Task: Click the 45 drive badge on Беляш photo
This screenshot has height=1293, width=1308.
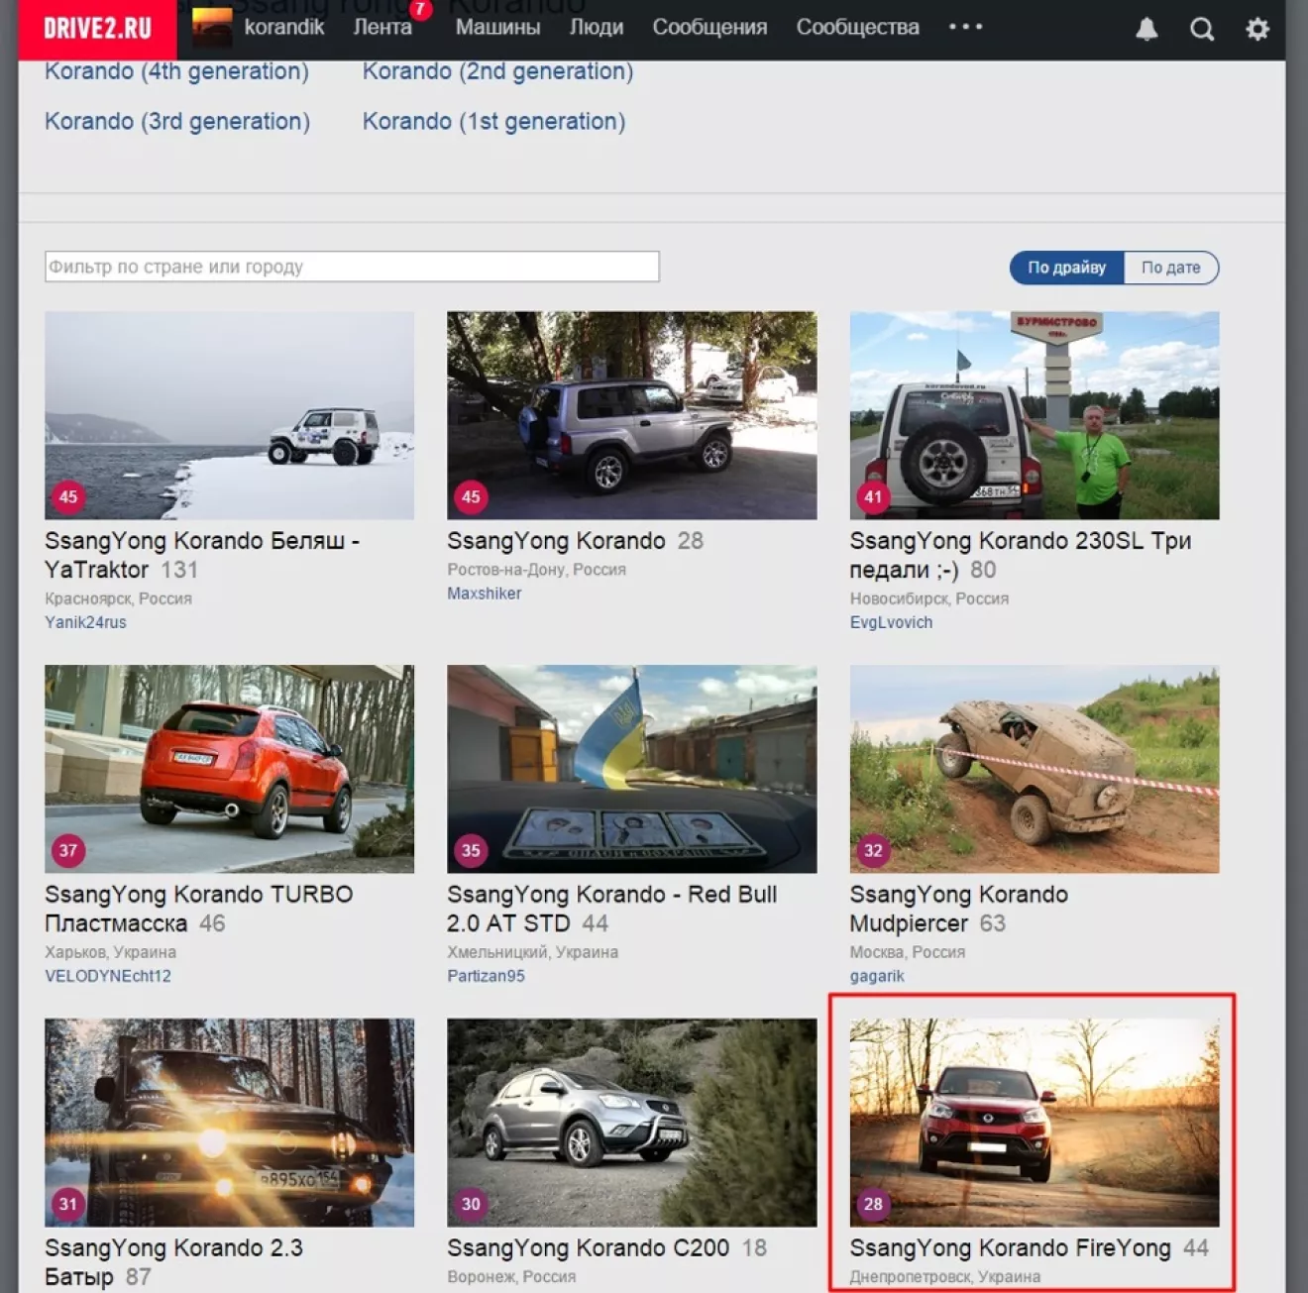Action: coord(68,496)
